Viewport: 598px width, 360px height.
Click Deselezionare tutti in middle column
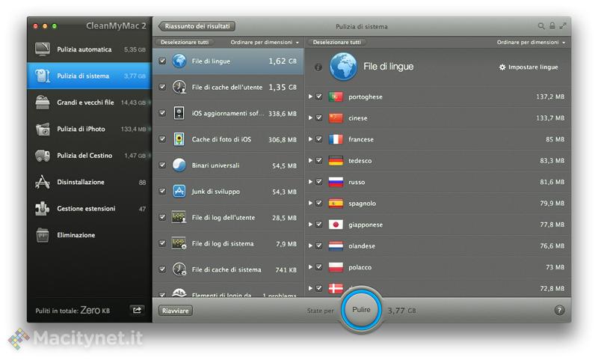coord(185,42)
